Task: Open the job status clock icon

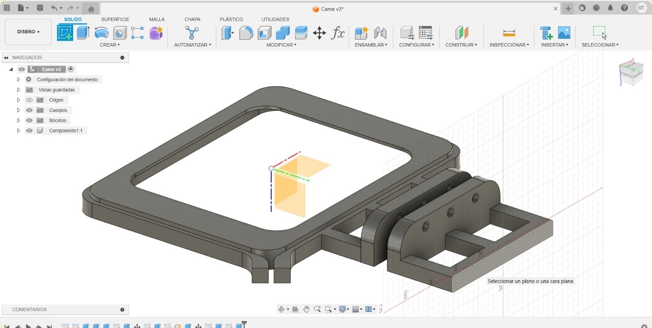Action: pos(596,8)
